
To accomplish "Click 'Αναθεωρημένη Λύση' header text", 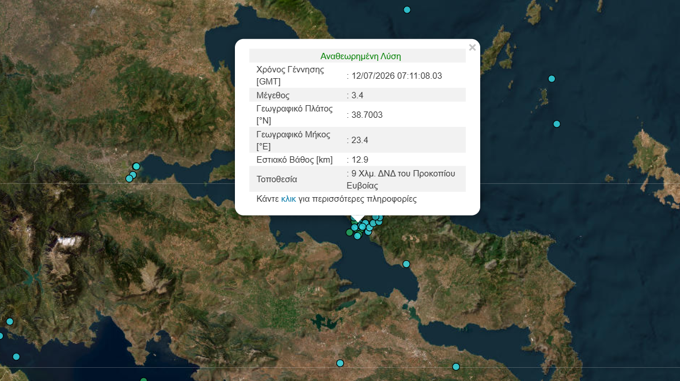I will [x=360, y=56].
